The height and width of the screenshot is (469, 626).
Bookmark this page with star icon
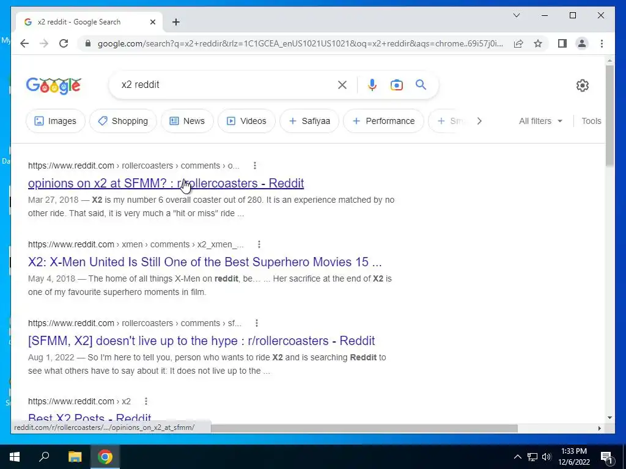point(538,43)
